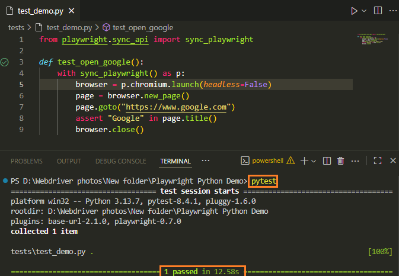Click line number 5 in gutter
The width and height of the screenshot is (399, 276).
coord(21,84)
